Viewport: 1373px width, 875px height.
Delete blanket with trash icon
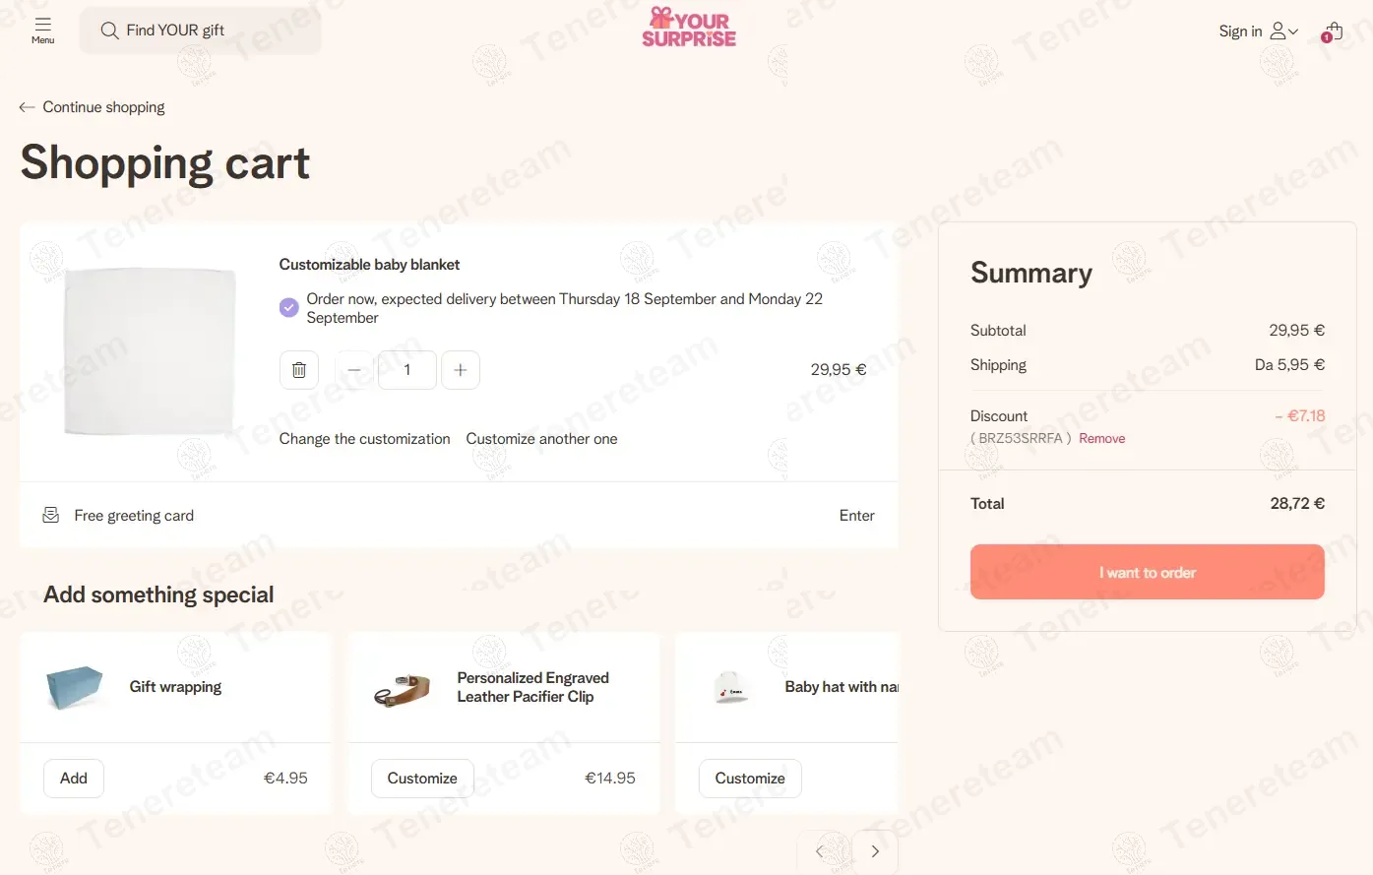pos(299,370)
